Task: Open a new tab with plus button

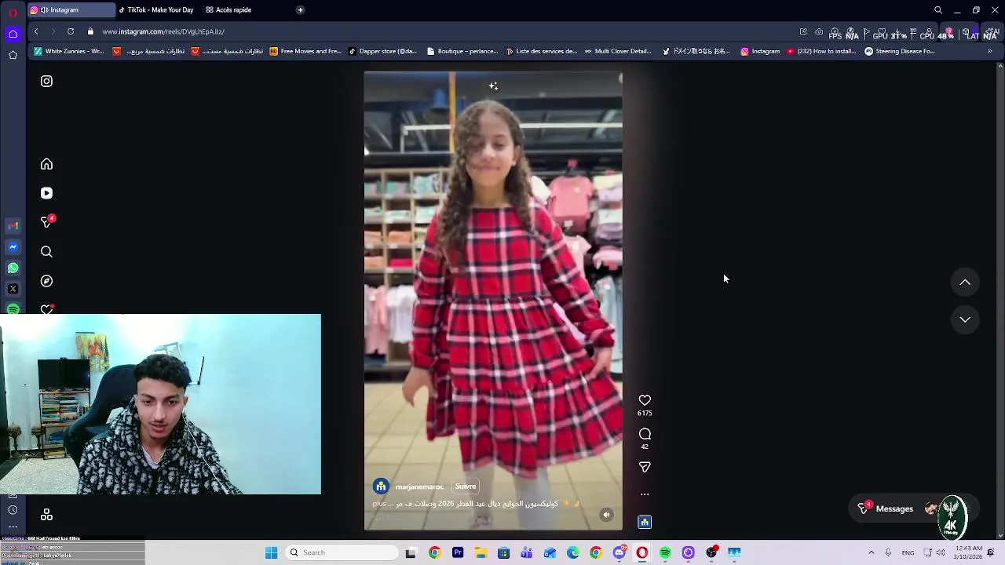Action: [300, 10]
